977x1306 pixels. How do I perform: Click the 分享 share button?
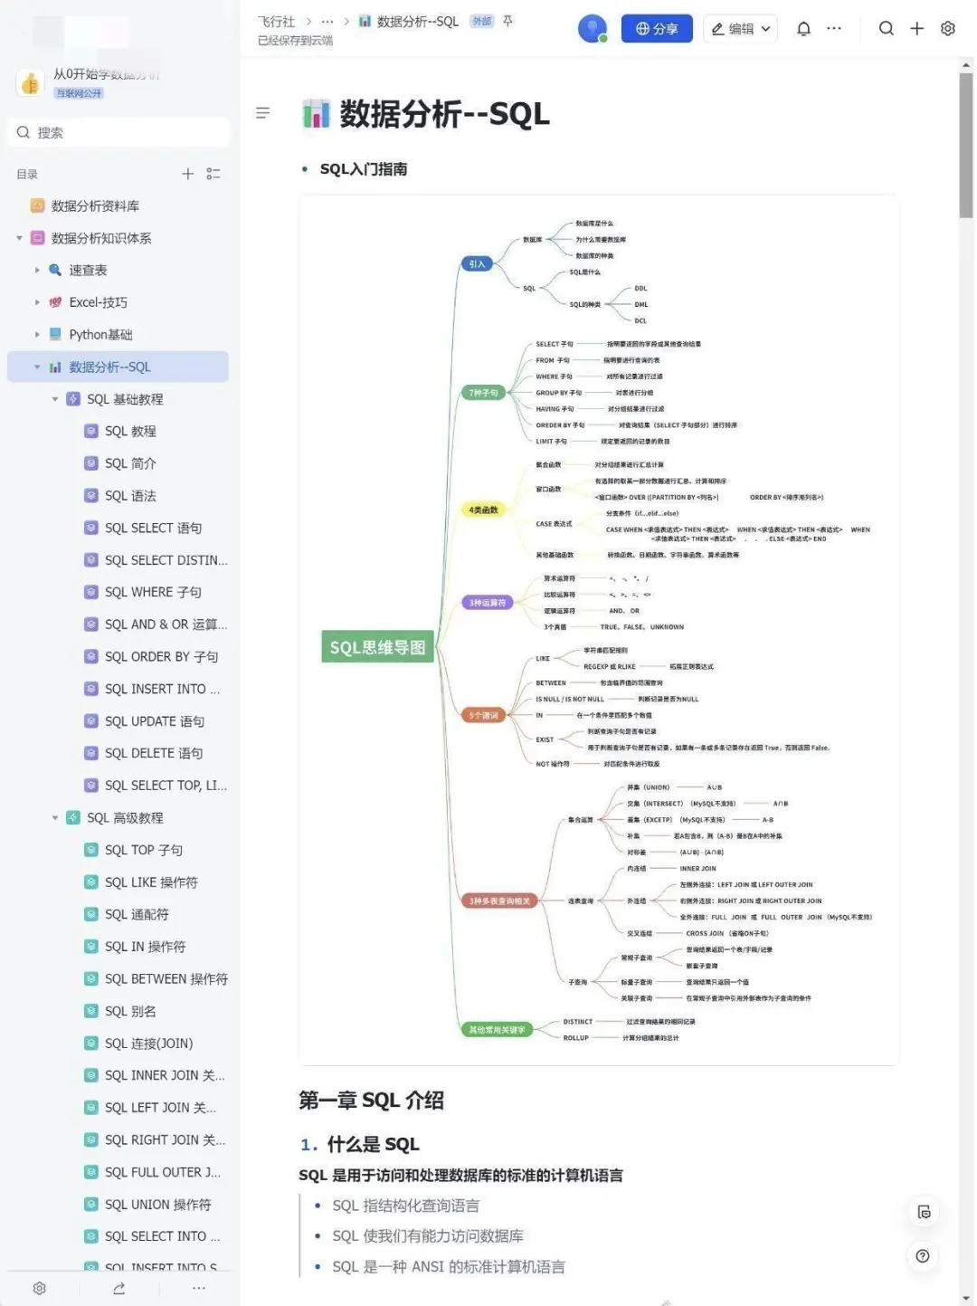(x=657, y=28)
